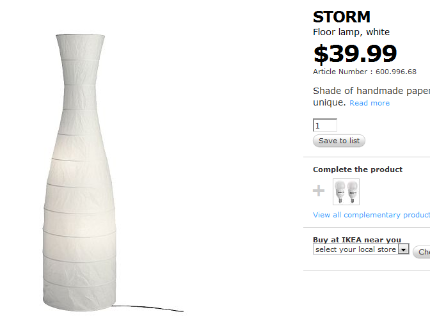
Task: Click the quantity input field
Action: pos(325,125)
